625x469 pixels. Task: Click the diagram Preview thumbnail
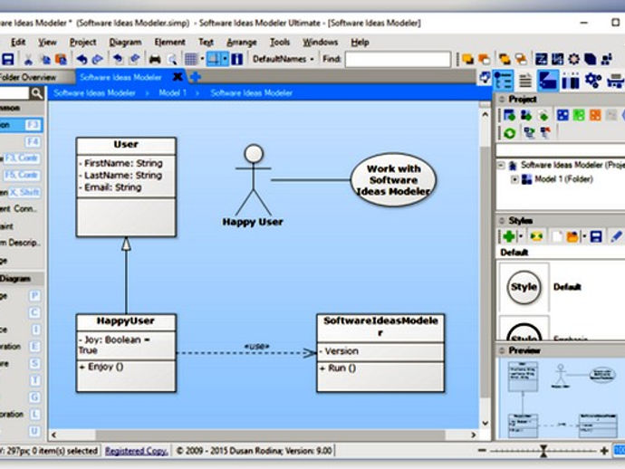[561, 399]
